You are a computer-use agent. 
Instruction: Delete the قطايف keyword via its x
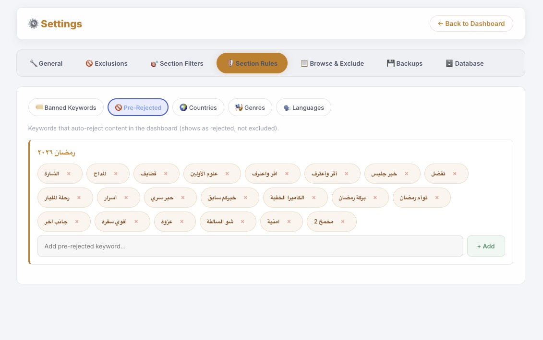166,174
